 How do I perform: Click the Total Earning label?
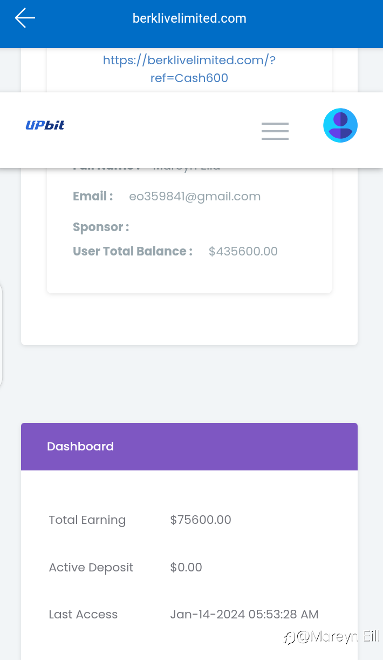pyautogui.click(x=87, y=520)
